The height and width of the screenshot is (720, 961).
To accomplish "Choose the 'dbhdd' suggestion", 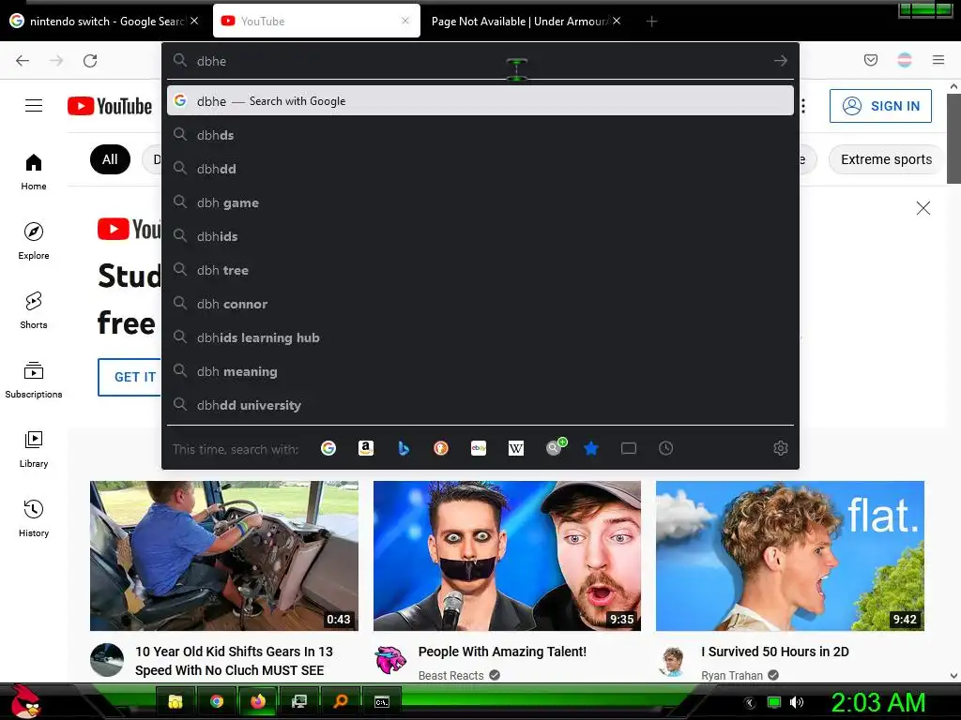I will click(480, 169).
